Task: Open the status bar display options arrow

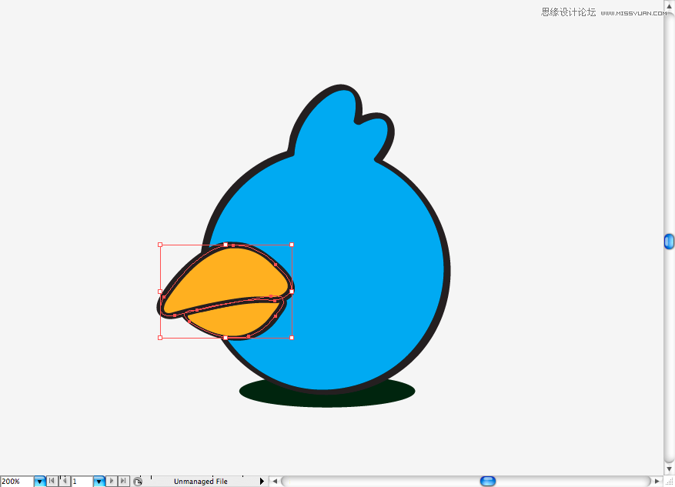Action: coord(262,481)
